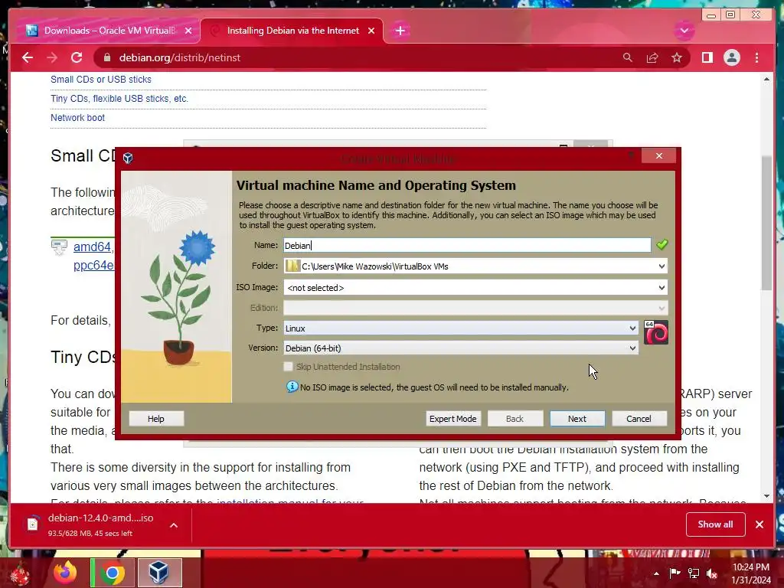Open Version dropdown showing Debian (64-bit)
Viewport: 784px width, 588px height.
[460, 348]
